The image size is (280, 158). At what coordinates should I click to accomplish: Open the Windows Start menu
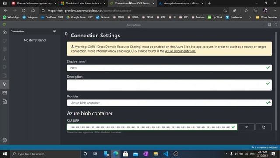[5, 154]
